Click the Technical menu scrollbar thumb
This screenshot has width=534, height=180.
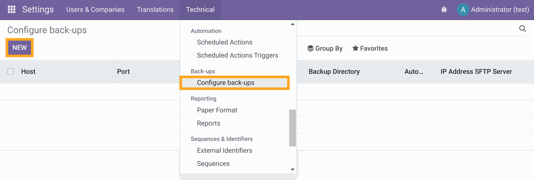[292, 128]
